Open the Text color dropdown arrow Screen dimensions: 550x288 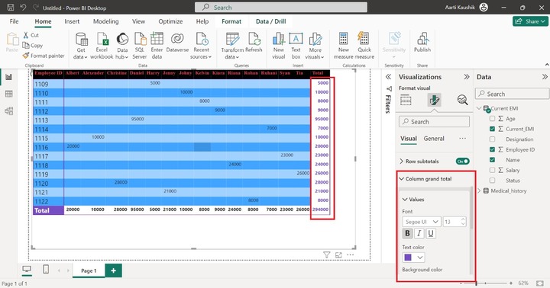[x=420, y=258]
